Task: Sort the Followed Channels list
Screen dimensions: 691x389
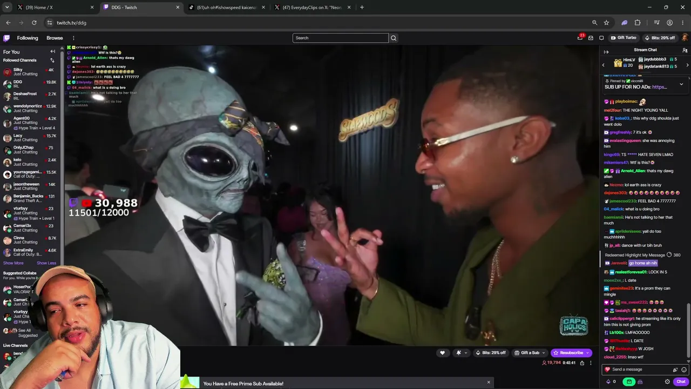Action: click(x=52, y=61)
